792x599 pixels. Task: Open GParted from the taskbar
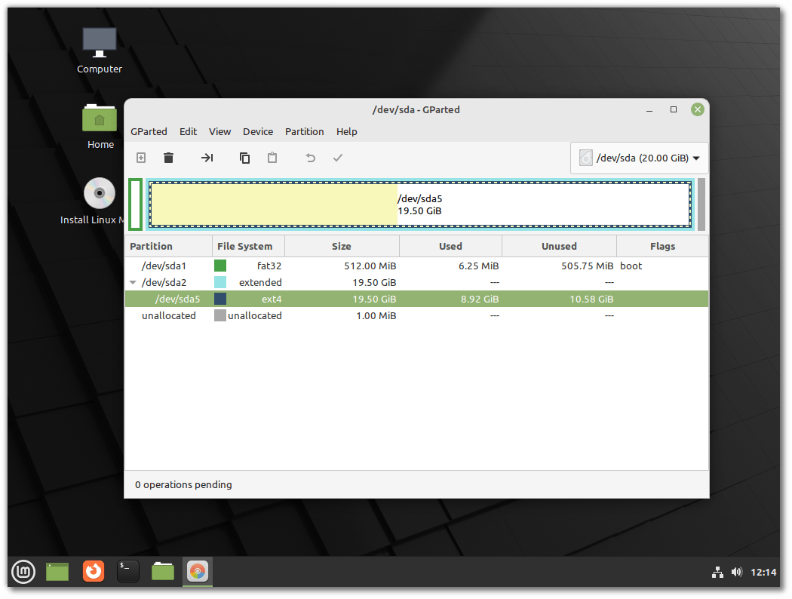point(197,572)
